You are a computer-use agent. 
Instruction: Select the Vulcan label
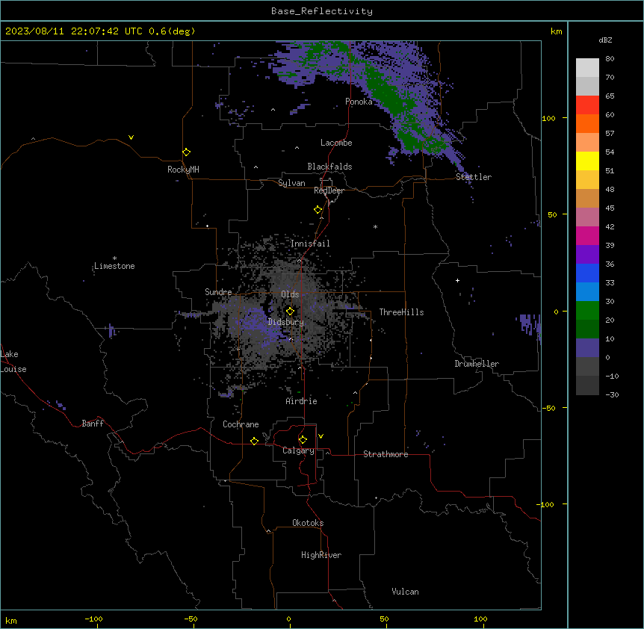tap(405, 592)
